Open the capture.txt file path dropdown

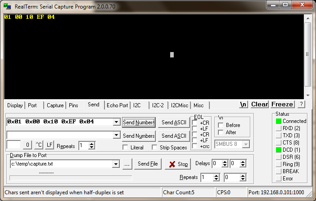pos(116,164)
